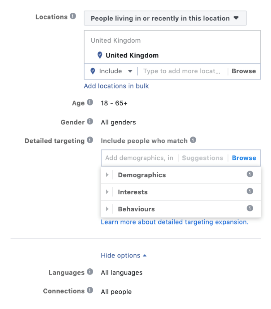Viewport: 271px width, 309px height.
Task: Click info icon in Interests row
Action: [x=250, y=191]
